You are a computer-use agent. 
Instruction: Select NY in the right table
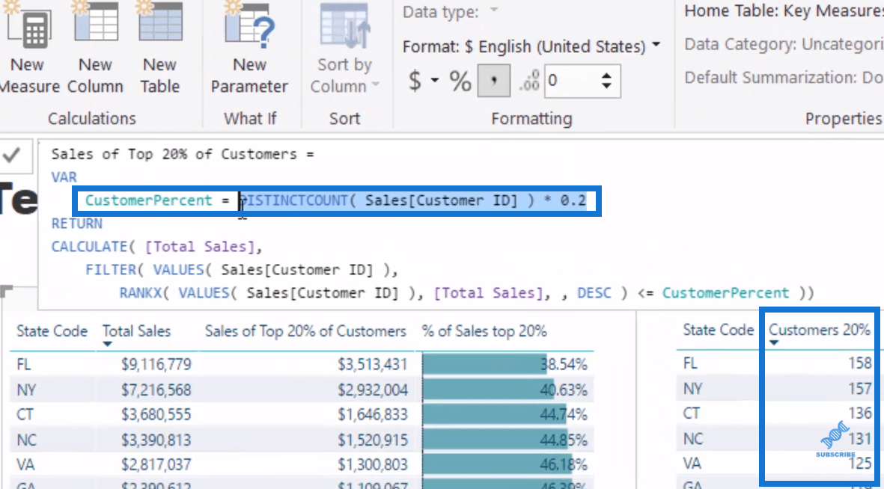pos(692,388)
